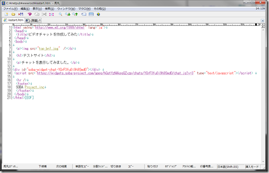Screen dimensions: 269x173
Task: Click the </head> closing tag on line 4
Action: tap(21, 38)
